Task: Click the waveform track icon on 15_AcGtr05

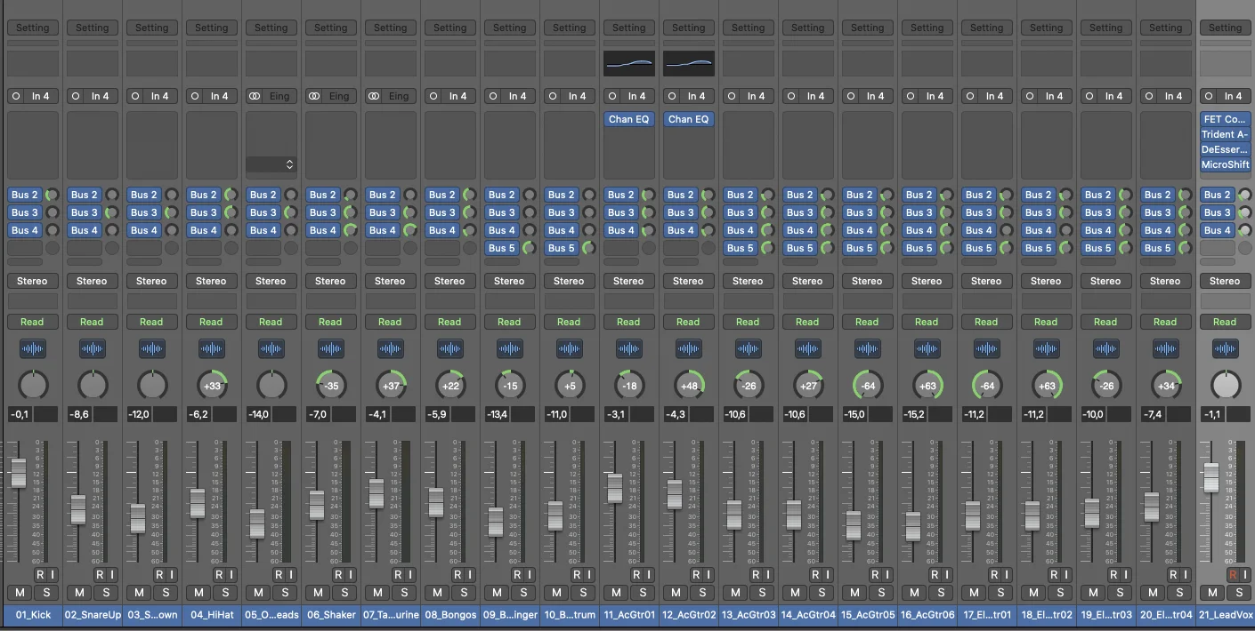Action: click(867, 349)
